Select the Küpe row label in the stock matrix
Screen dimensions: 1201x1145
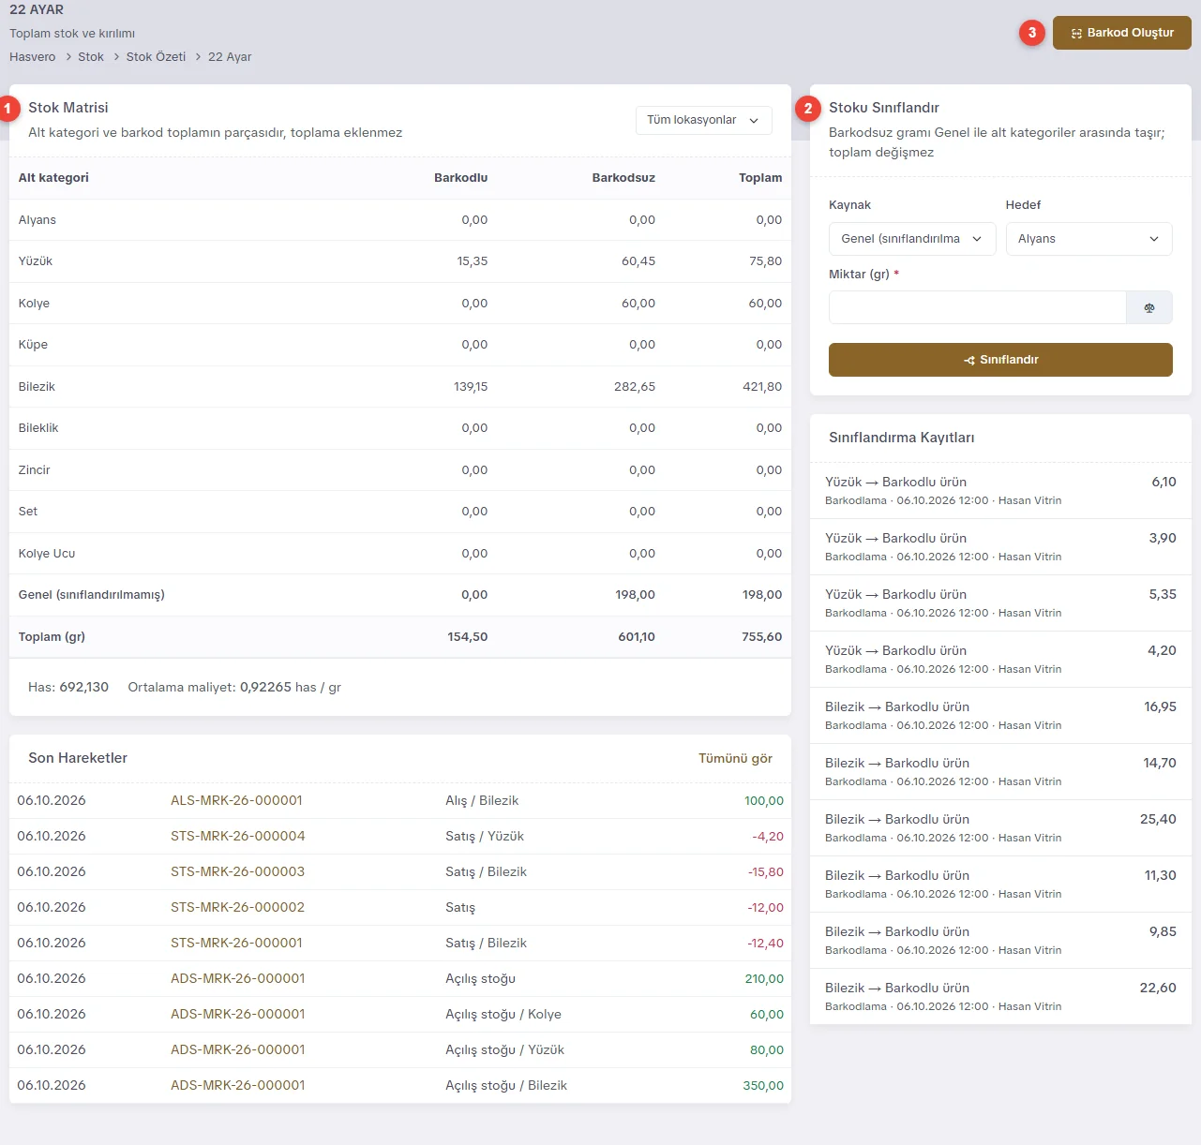pyautogui.click(x=34, y=345)
